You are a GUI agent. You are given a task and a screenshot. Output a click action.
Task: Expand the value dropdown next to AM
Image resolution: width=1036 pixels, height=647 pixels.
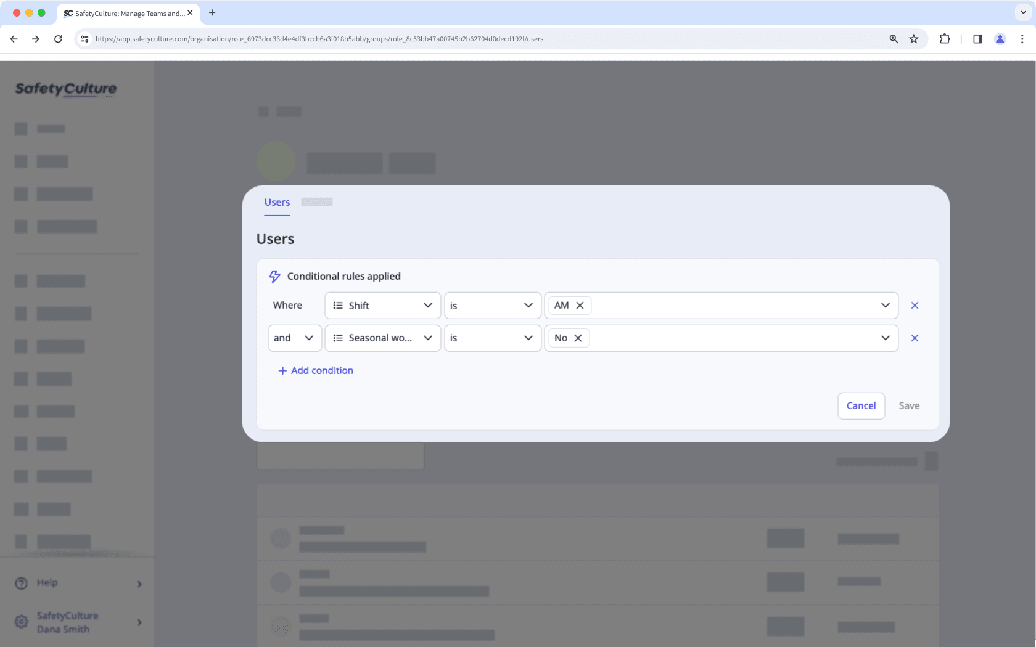point(886,305)
